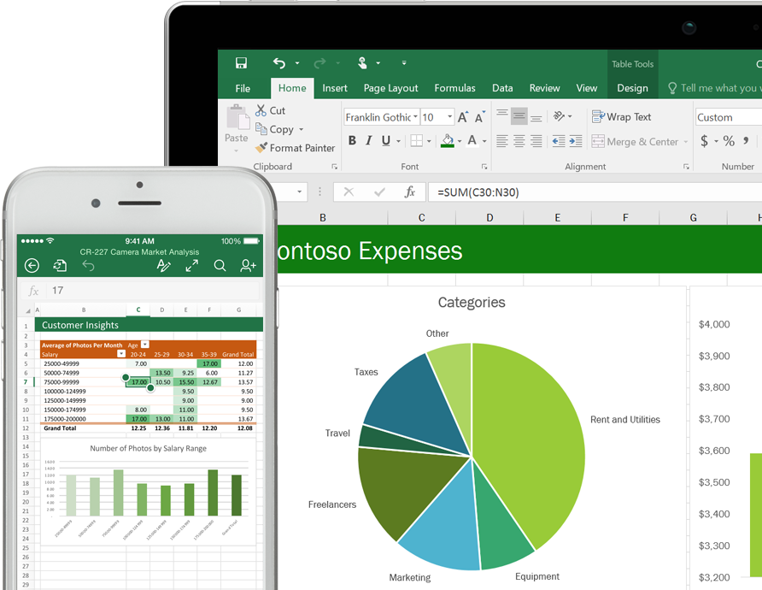
Task: Click the Increase Indent icon
Action: point(576,141)
